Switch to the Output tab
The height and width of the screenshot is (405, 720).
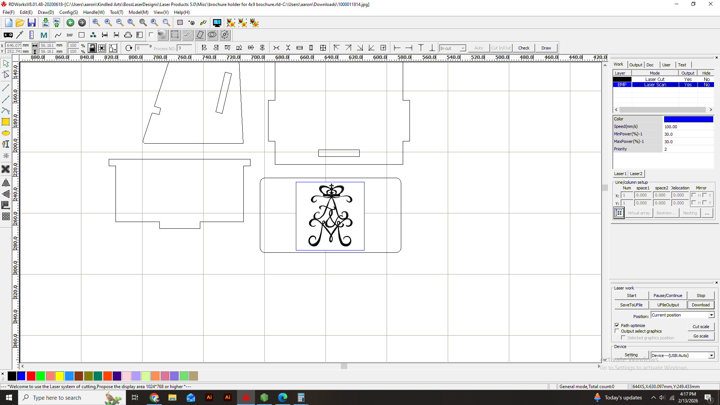[635, 64]
